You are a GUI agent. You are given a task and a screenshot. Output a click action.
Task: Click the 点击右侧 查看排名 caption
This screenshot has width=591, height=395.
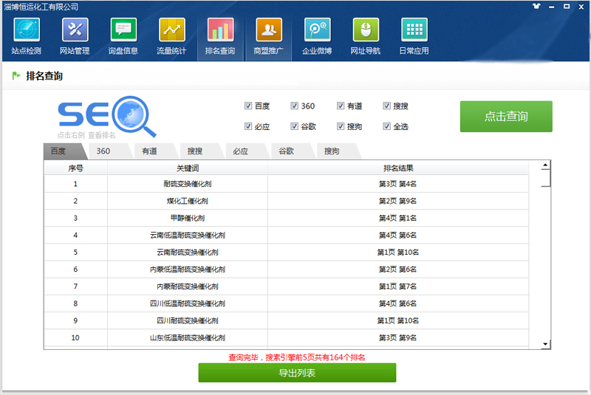point(86,135)
